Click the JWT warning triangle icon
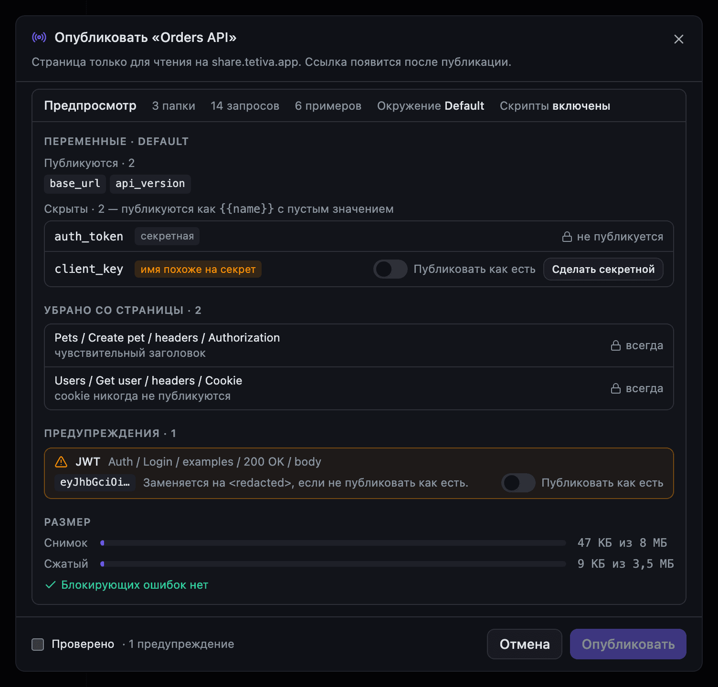 (x=61, y=462)
